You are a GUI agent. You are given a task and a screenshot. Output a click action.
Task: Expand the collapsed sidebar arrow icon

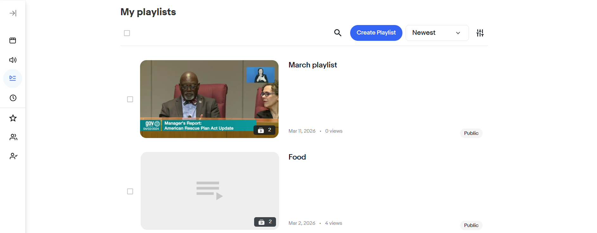[13, 13]
